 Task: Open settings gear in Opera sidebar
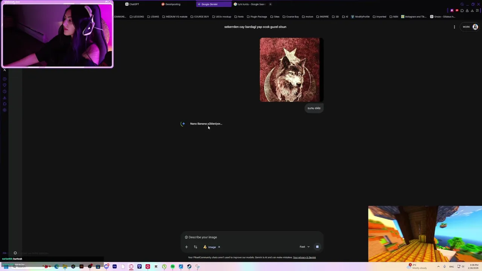(x=5, y=110)
